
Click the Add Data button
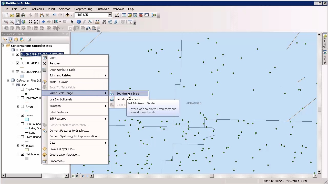click(x=67, y=15)
